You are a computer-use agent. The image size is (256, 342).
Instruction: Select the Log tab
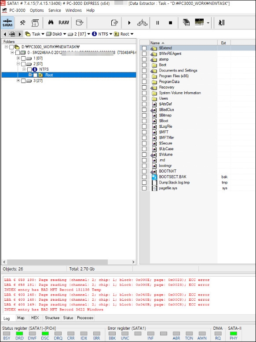[x=7, y=318]
